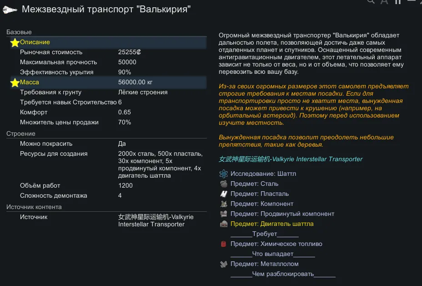Screen dimensions: 422x286
Task: Click the red chemfuel canister icon
Action: coord(223,244)
